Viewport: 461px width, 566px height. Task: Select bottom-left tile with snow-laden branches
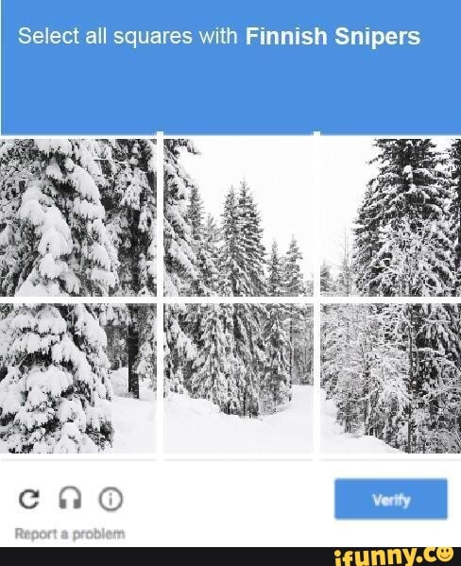78,378
